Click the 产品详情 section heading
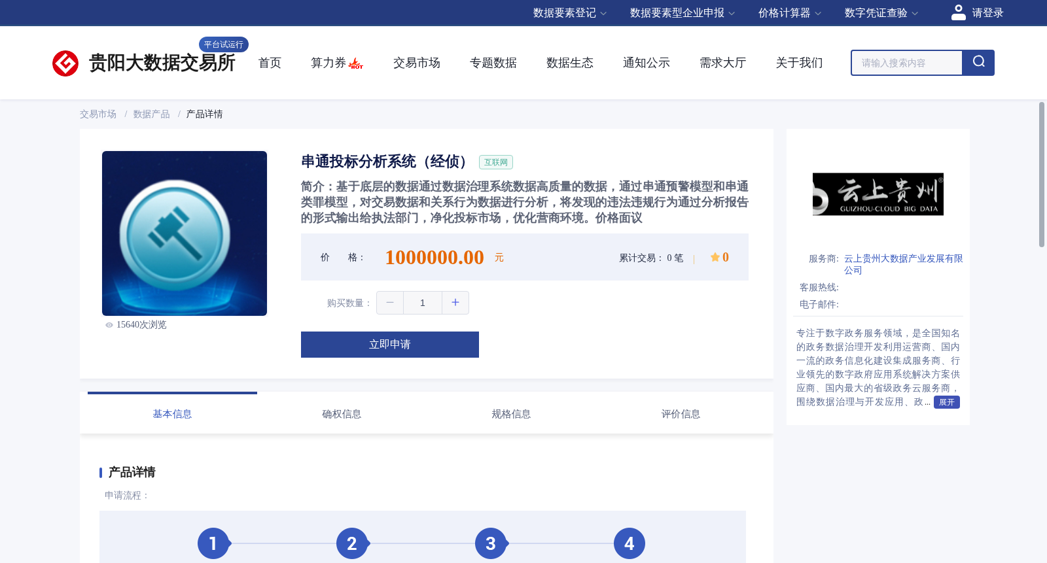 132,472
